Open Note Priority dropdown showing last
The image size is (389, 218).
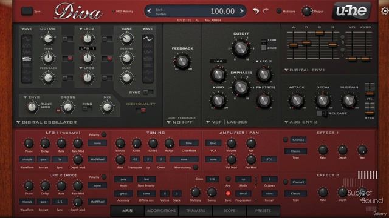point(146,179)
